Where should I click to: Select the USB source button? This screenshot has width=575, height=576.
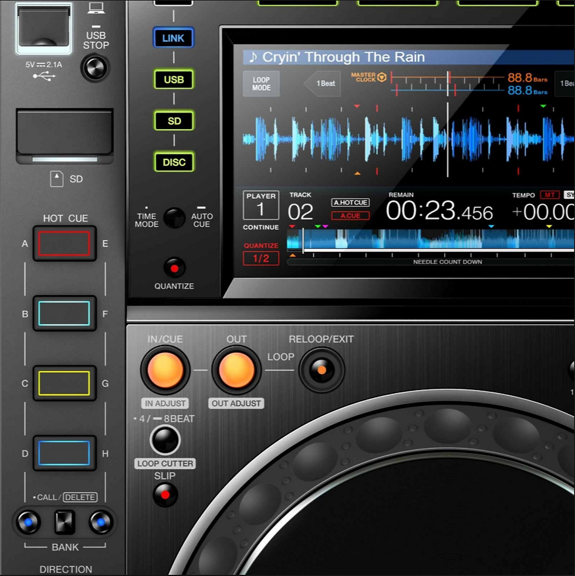coord(174,79)
